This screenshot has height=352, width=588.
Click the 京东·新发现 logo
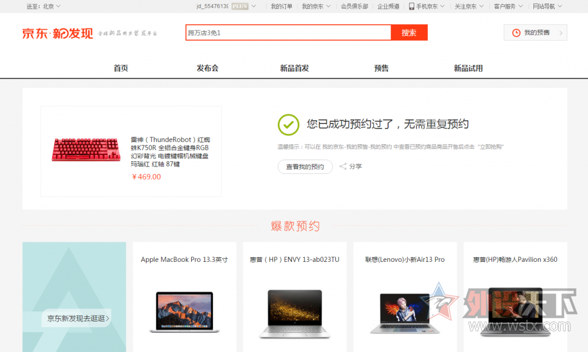click(x=57, y=33)
